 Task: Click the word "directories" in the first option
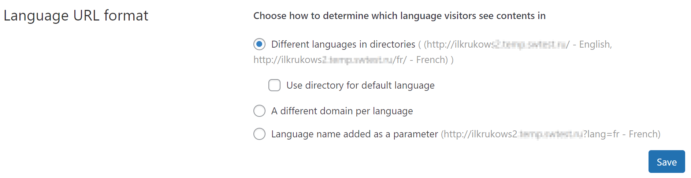click(x=392, y=44)
